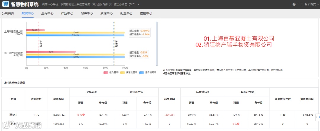Click the 88.58 % reference cell

point(214,115)
